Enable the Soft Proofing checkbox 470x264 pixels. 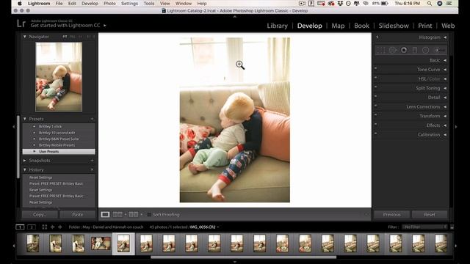coord(149,215)
